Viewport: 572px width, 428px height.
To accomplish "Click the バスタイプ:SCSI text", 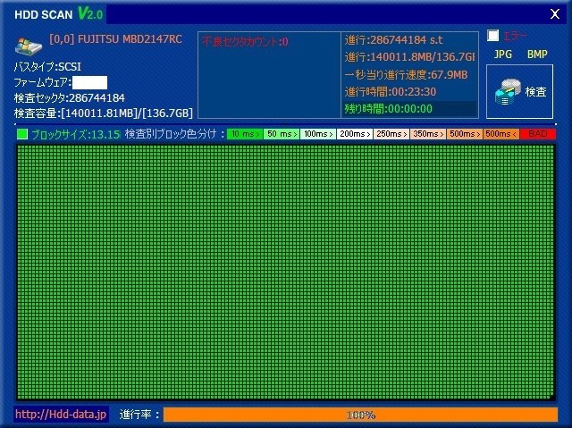I will tap(47, 67).
